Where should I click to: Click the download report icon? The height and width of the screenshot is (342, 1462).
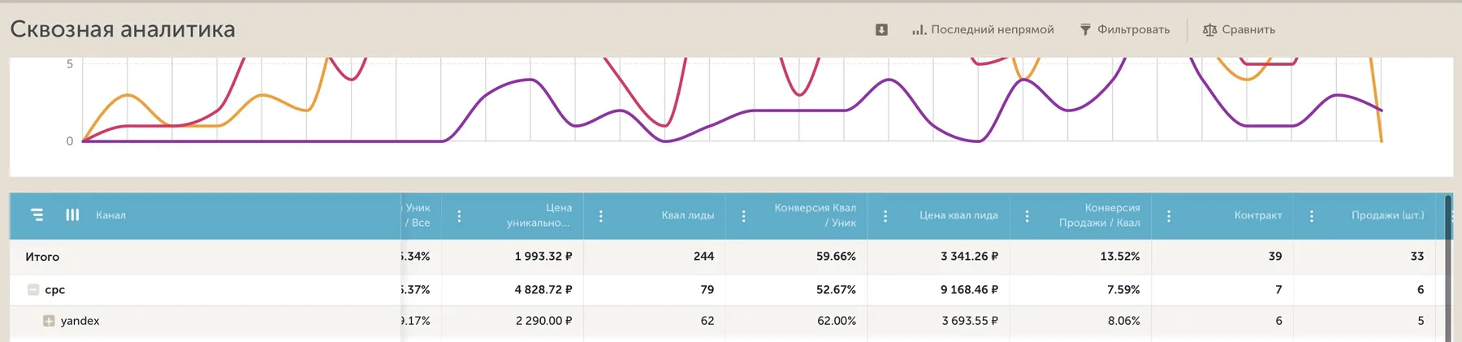881,30
